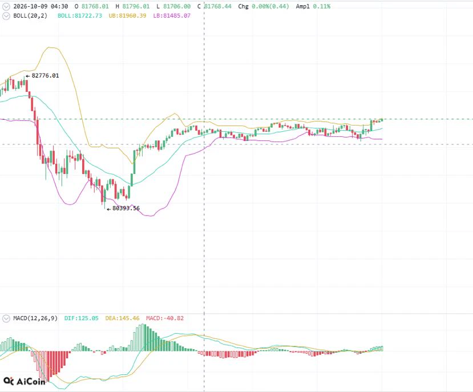This screenshot has width=473, height=392.
Task: Select the MACD:-40.82 histogram value
Action: (165, 318)
